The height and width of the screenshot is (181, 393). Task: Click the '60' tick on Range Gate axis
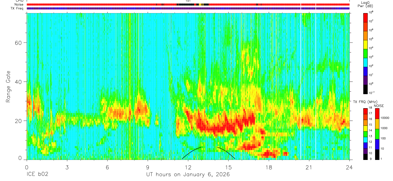(19, 42)
